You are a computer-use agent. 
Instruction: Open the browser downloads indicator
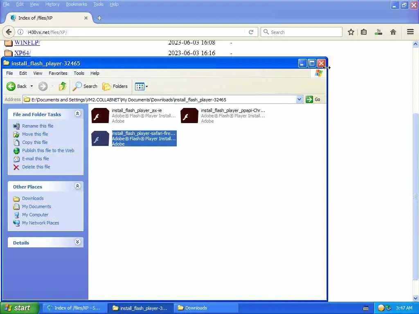(x=378, y=32)
